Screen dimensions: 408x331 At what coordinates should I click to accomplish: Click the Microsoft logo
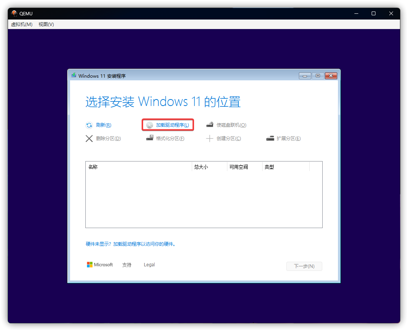click(x=100, y=265)
